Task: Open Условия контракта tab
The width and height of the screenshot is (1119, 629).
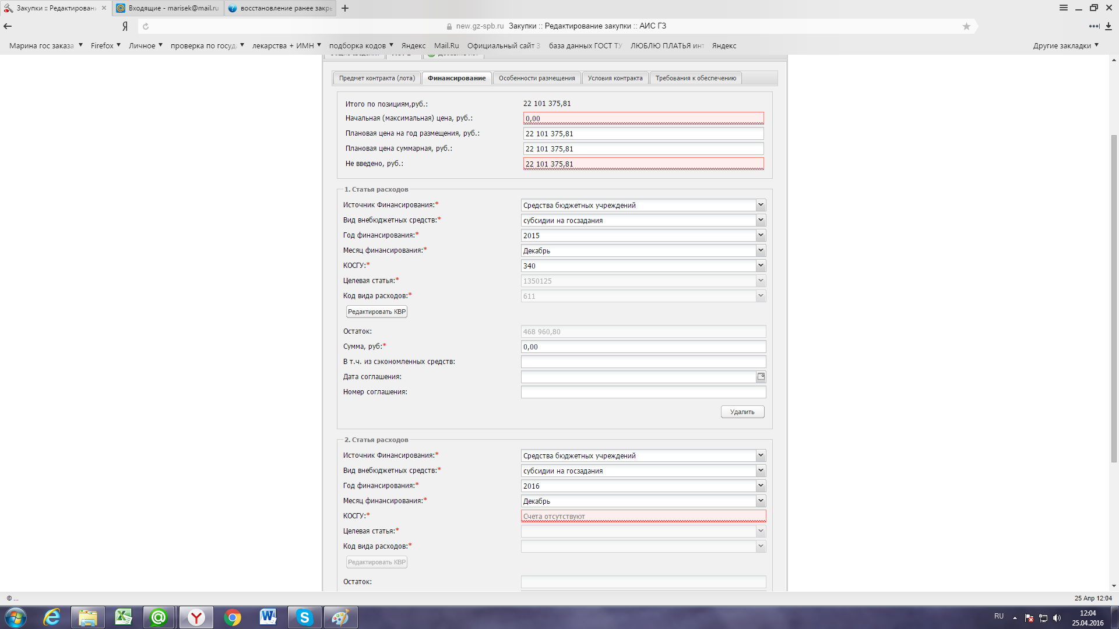Action: (615, 78)
